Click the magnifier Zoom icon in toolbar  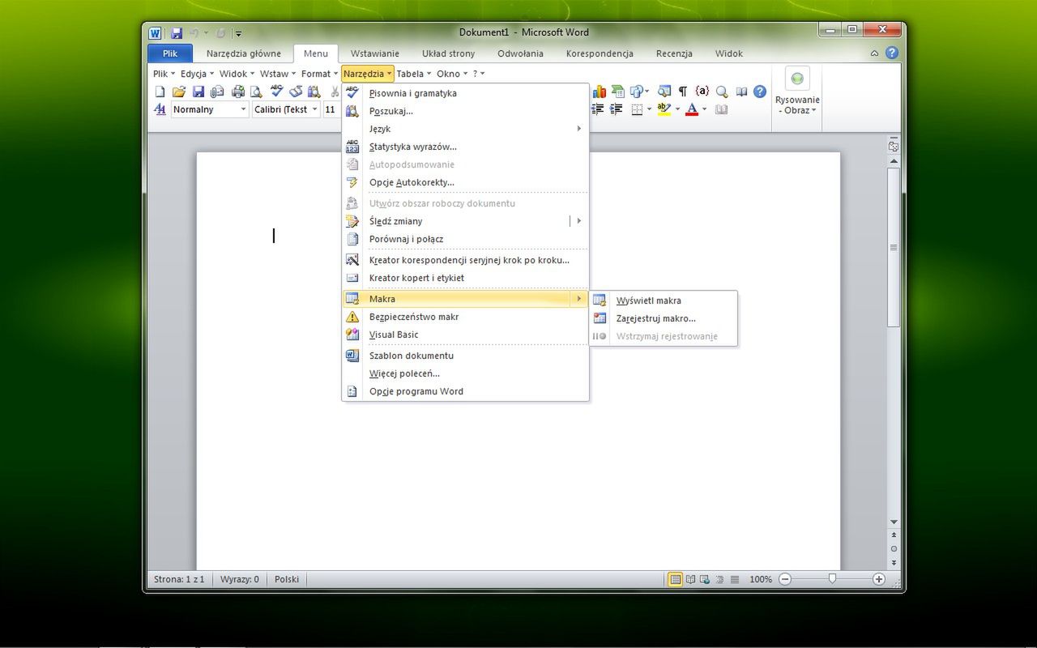pos(722,92)
